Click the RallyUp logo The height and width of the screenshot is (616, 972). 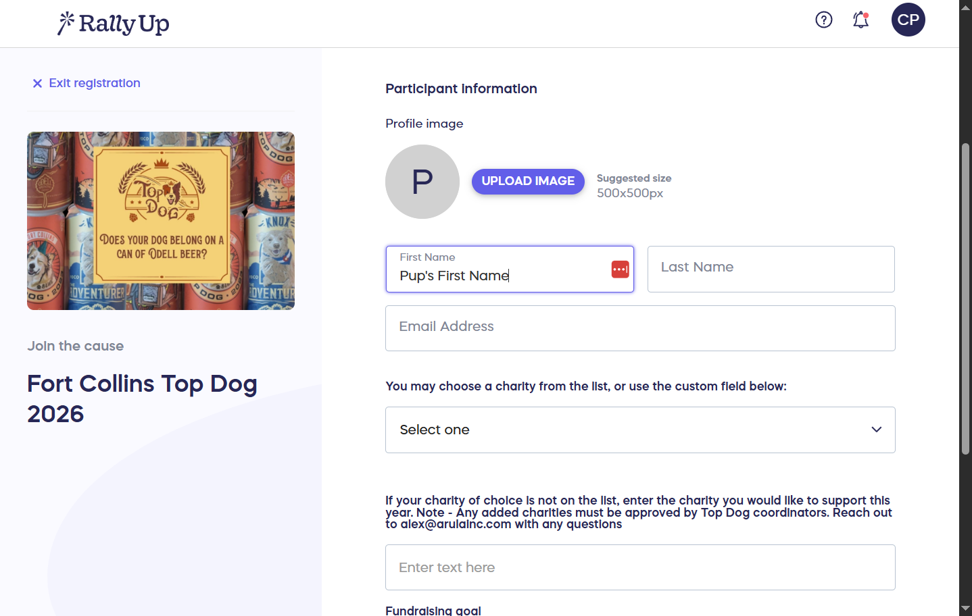point(113,24)
